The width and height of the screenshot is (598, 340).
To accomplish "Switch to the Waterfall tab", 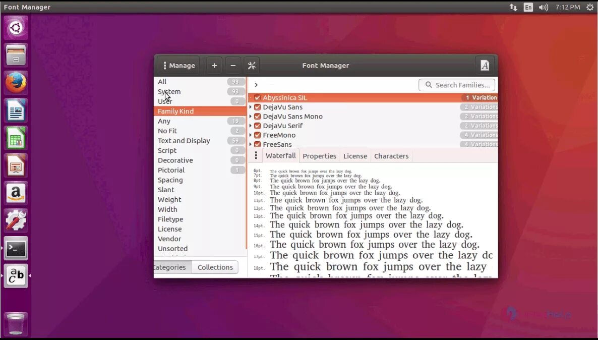I will [x=281, y=156].
